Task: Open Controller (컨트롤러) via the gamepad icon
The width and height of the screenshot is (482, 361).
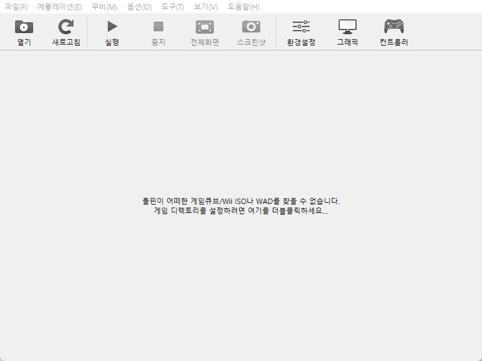Action: pos(394,26)
